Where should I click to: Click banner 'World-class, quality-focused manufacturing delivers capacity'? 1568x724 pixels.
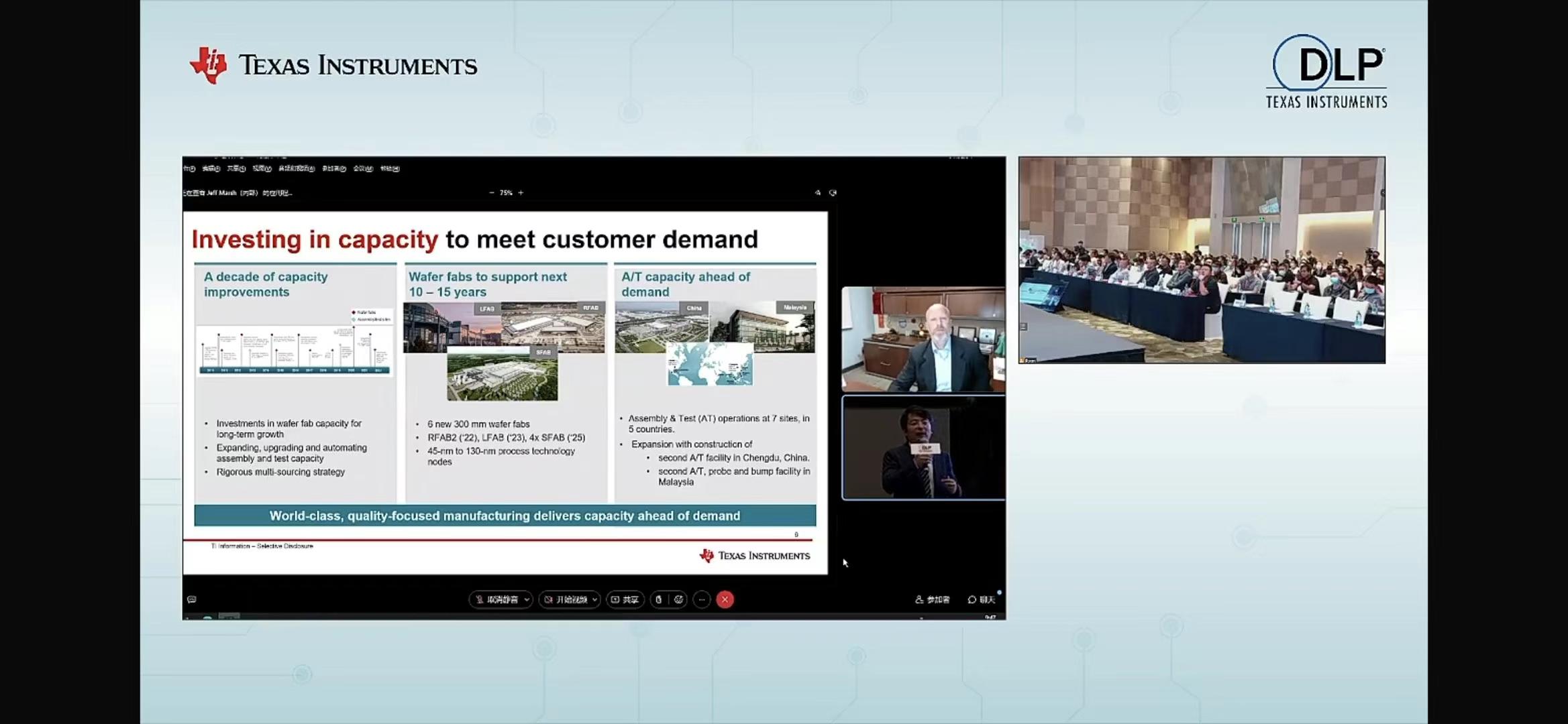(x=505, y=516)
